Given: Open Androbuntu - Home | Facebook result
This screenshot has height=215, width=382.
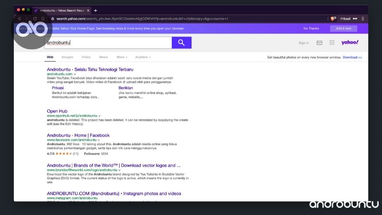Looking at the screenshot, I should tap(78, 135).
